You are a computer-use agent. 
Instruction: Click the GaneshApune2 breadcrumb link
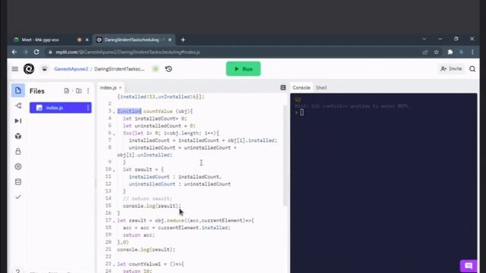point(71,69)
